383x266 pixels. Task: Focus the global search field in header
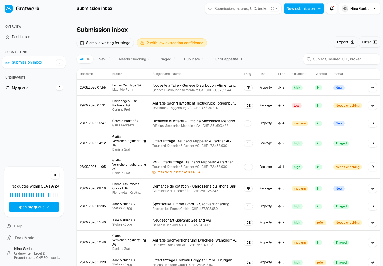click(x=243, y=9)
